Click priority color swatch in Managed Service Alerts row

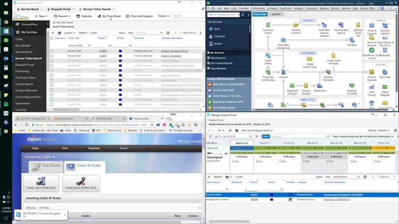click(271, 199)
